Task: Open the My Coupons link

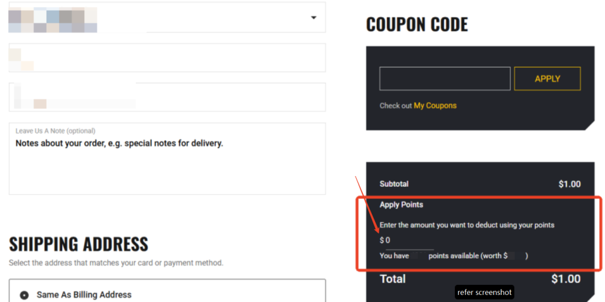Action: coord(435,106)
